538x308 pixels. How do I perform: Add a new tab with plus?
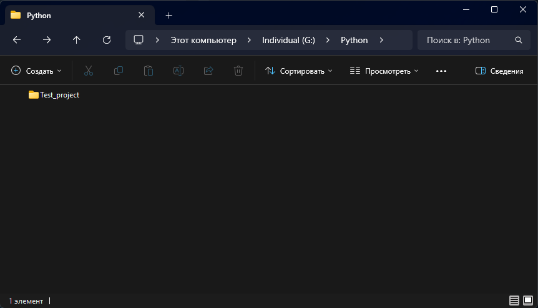[x=169, y=16]
